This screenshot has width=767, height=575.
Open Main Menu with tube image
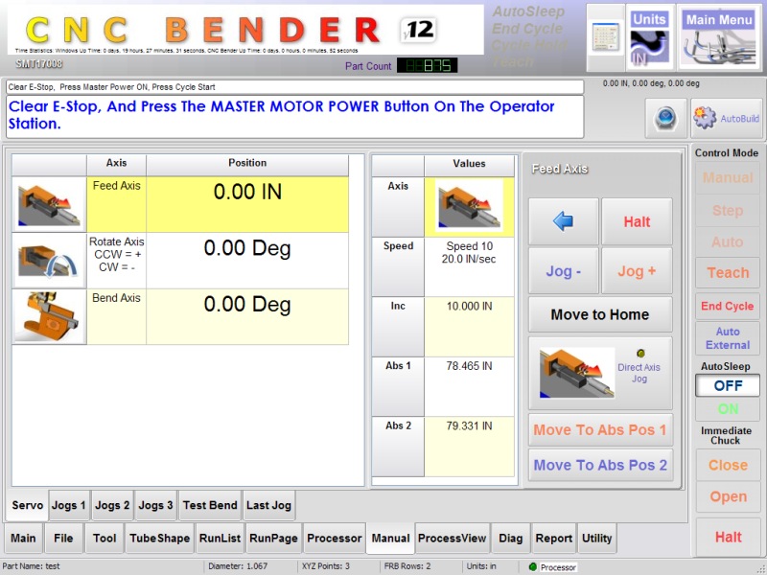[719, 36]
